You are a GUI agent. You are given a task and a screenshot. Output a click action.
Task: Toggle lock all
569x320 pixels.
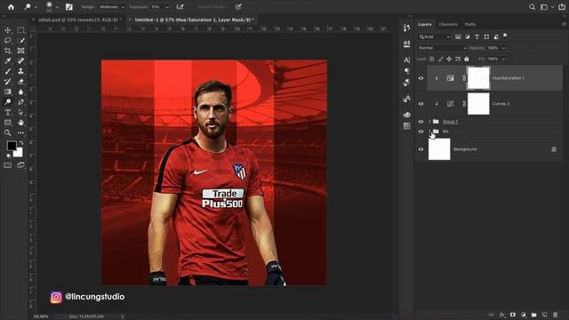tap(467, 59)
